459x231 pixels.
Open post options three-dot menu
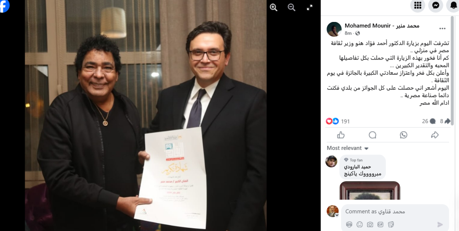coord(442,28)
